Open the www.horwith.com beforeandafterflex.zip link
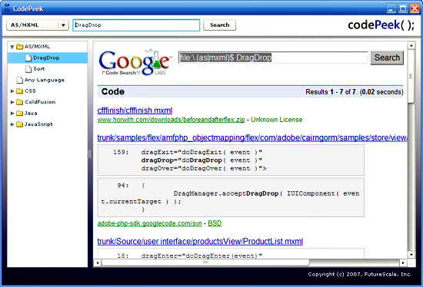 [x=171, y=120]
